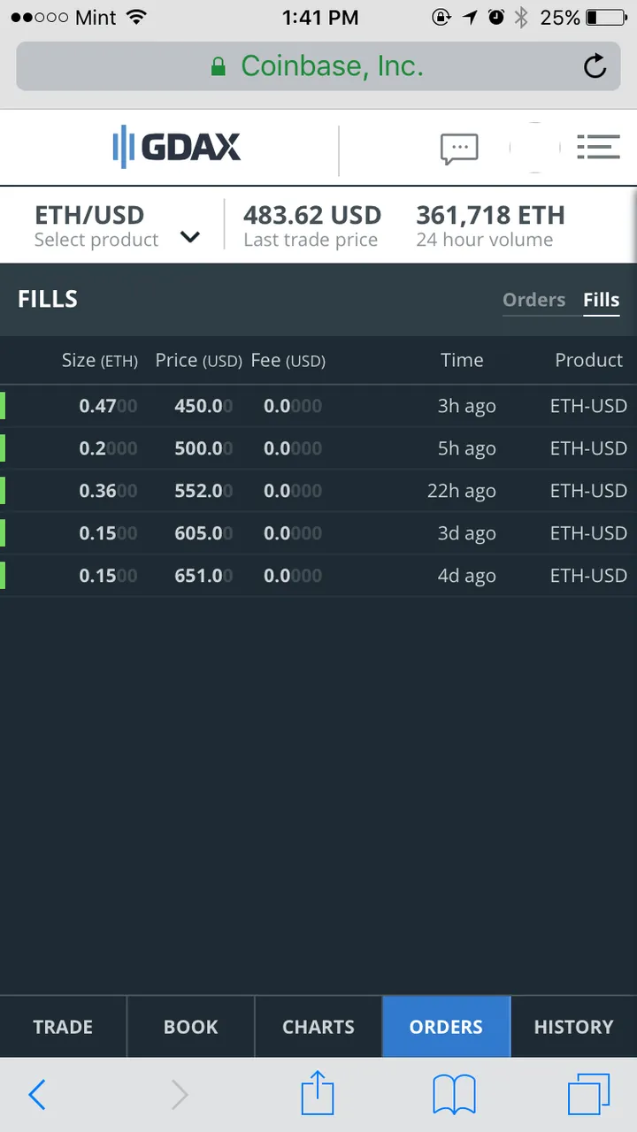637x1132 pixels.
Task: Tap the 0.3600 size cell
Action: coord(108,491)
